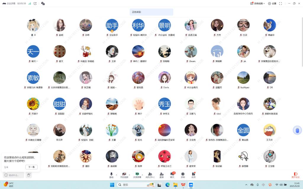The image size is (303, 189).
Task: Start recording with 录制 button
Action: tap(183, 175)
